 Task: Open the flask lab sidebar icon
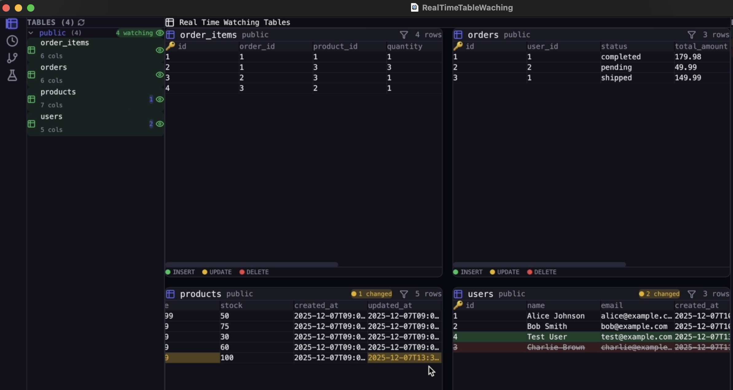12,75
